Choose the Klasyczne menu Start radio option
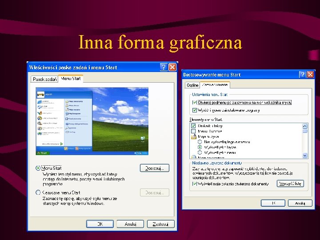The height and width of the screenshot is (240, 320). 38,192
